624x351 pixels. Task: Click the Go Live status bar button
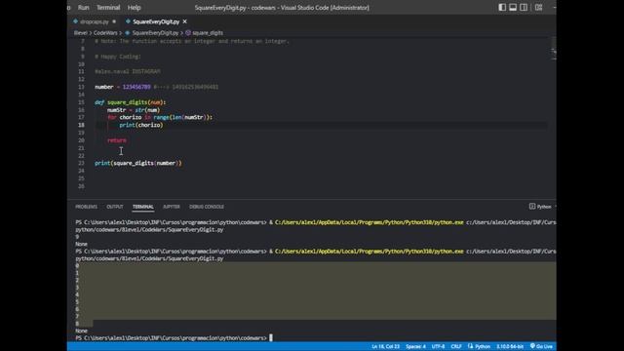click(541, 346)
